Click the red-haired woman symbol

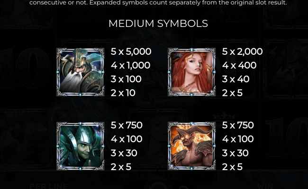(192, 72)
